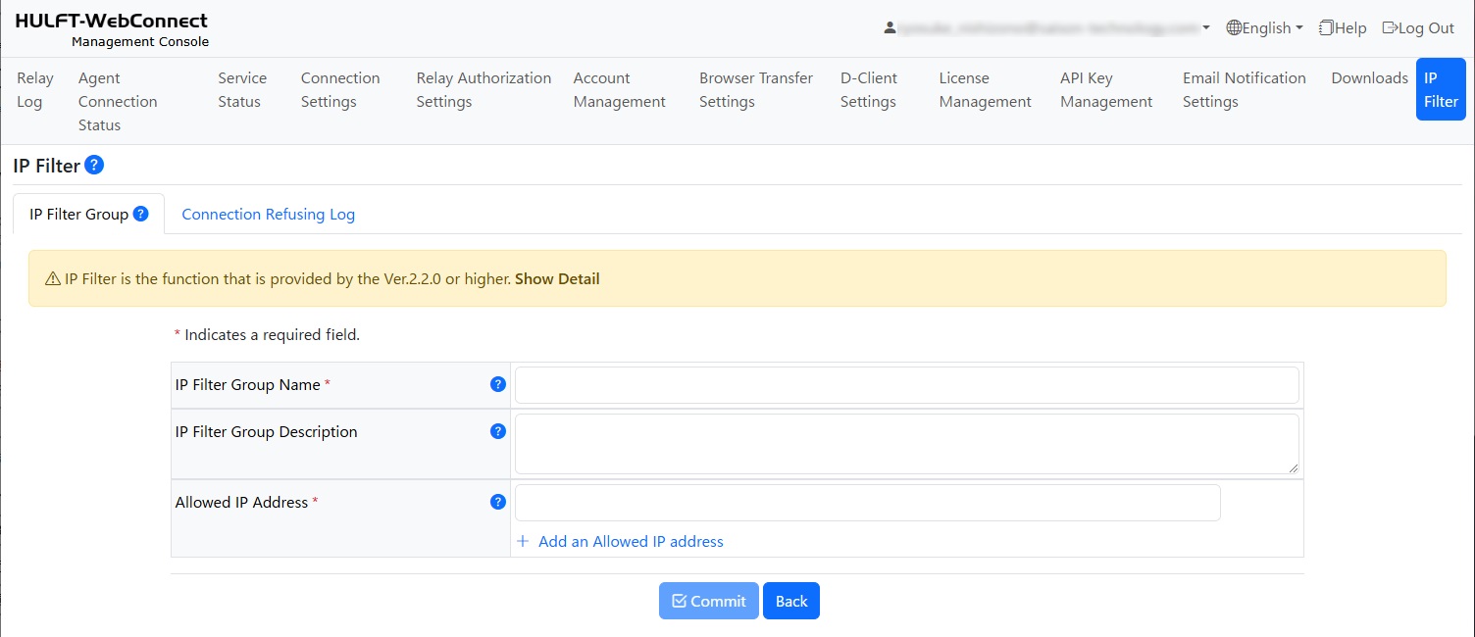
Task: Open help for the IP Filter heading
Action: pos(94,165)
